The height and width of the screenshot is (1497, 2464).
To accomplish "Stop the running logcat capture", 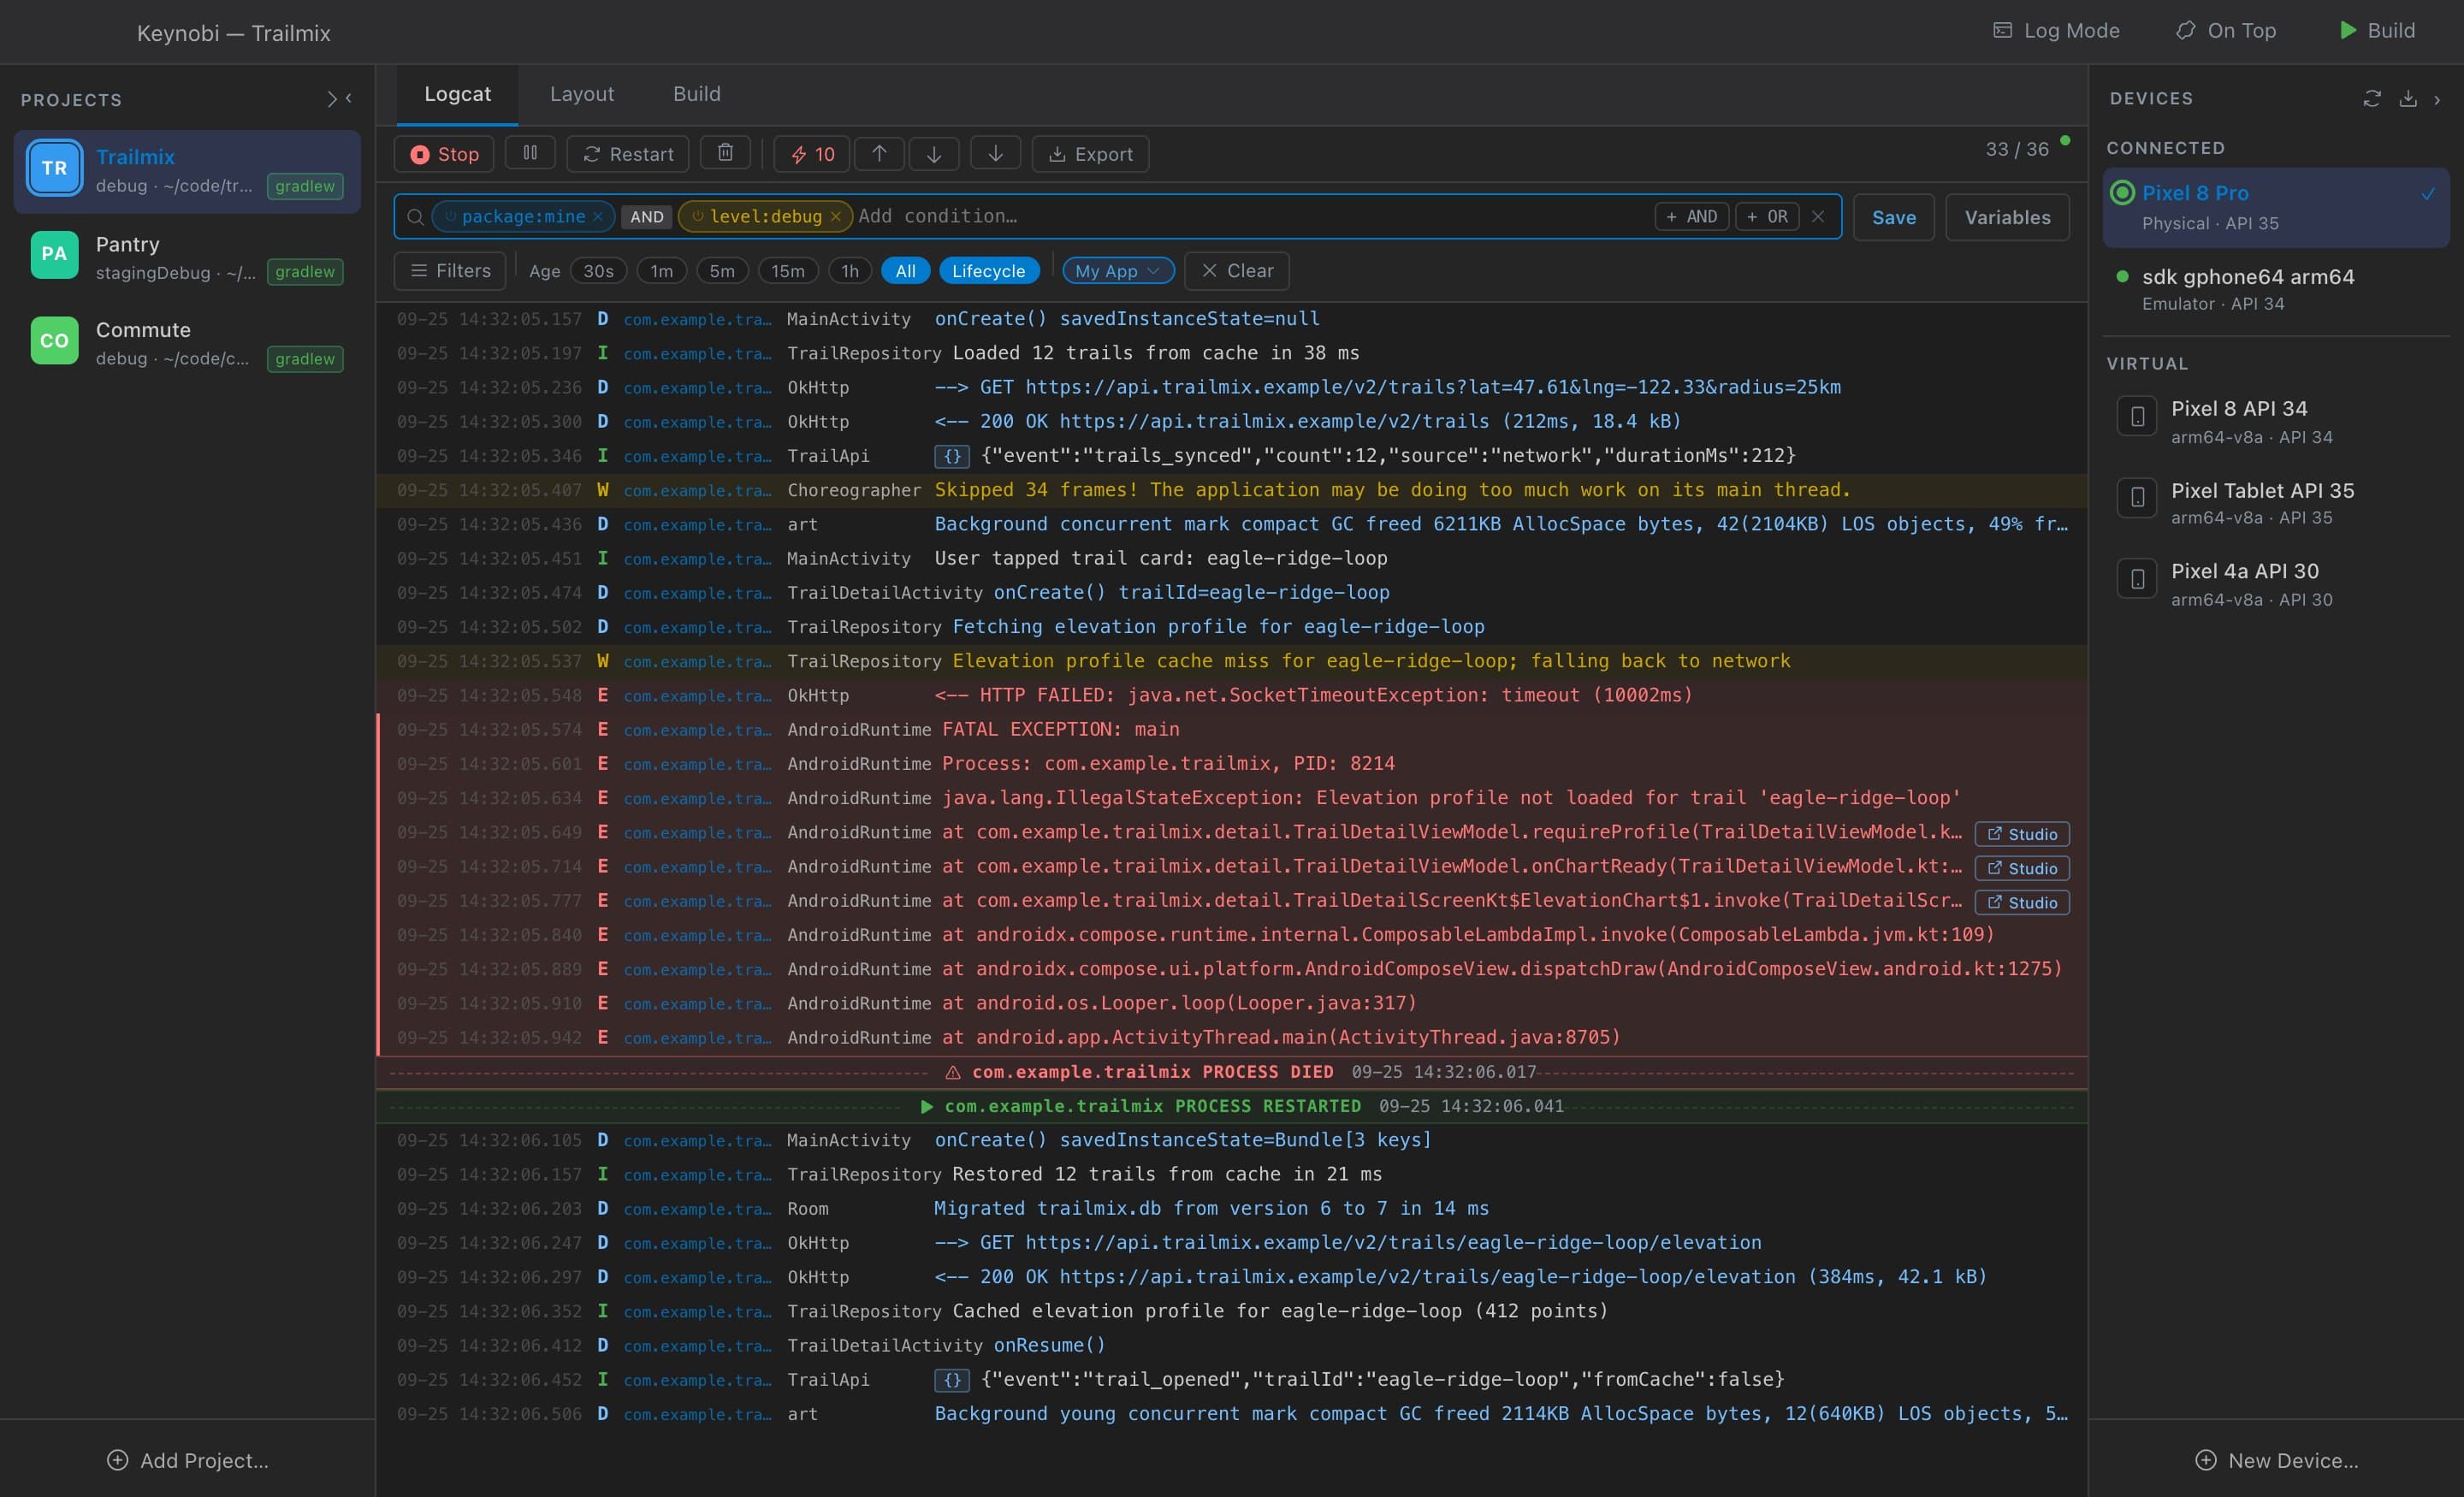I will [444, 154].
